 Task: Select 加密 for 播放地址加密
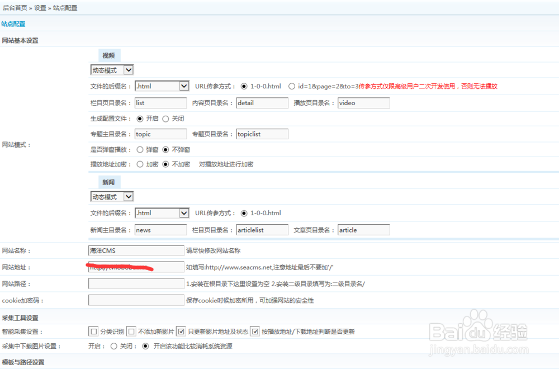(x=140, y=164)
